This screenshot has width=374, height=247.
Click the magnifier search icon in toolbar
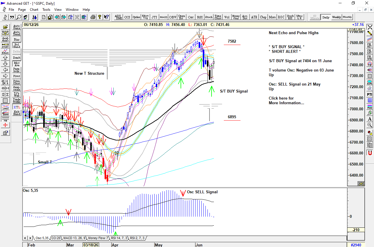pos(19,17)
